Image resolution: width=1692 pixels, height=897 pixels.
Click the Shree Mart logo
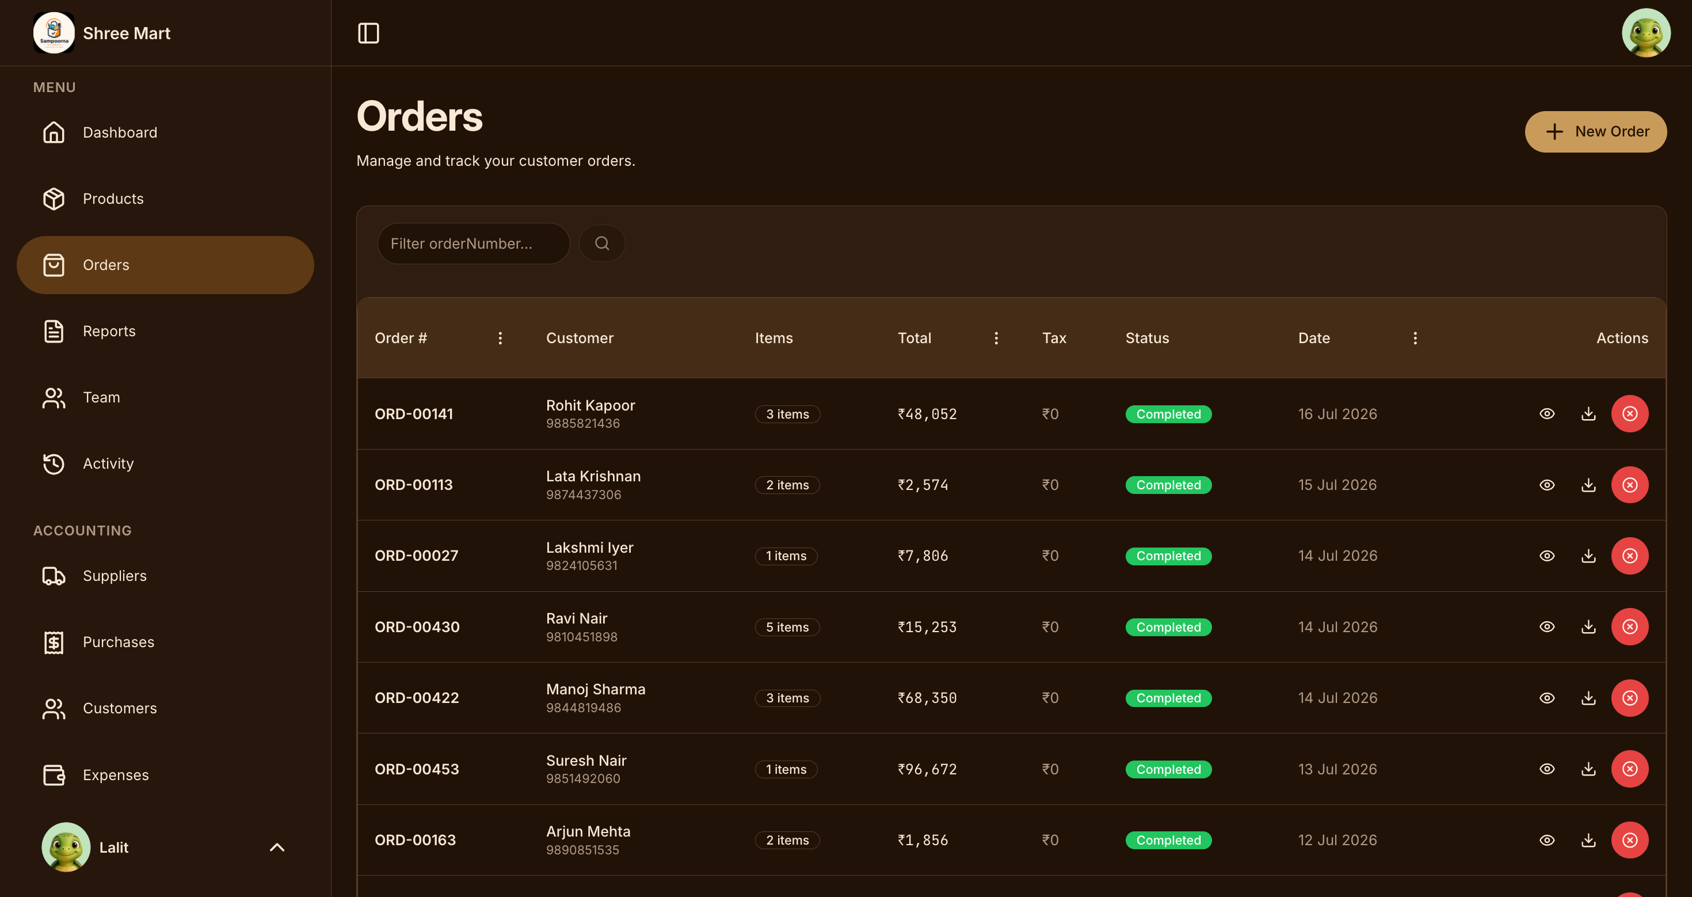coord(54,33)
